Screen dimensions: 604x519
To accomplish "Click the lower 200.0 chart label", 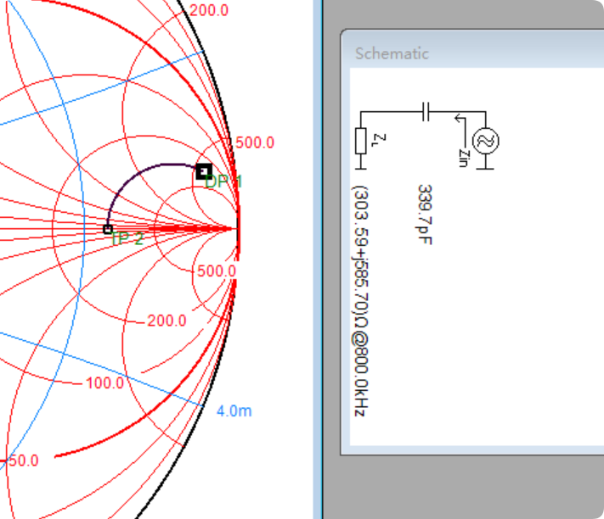I will point(167,321).
